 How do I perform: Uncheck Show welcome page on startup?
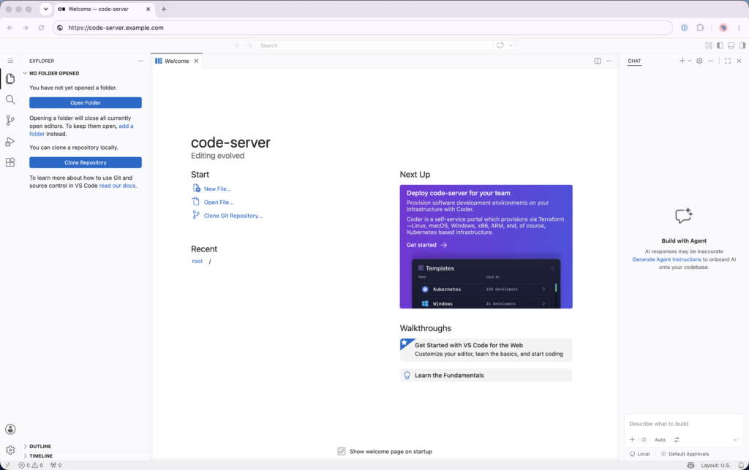tap(341, 452)
